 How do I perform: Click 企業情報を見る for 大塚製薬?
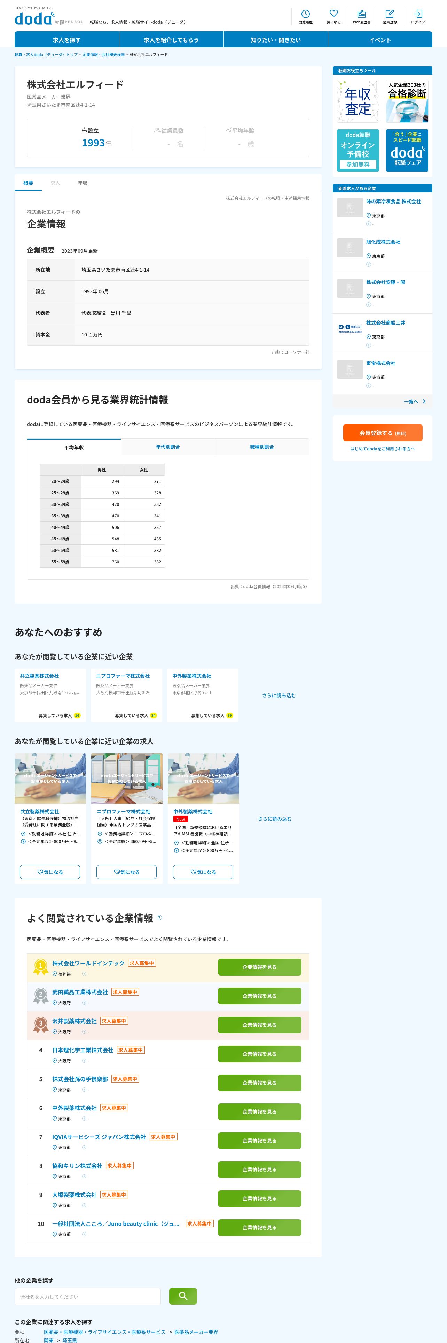[x=259, y=1199]
